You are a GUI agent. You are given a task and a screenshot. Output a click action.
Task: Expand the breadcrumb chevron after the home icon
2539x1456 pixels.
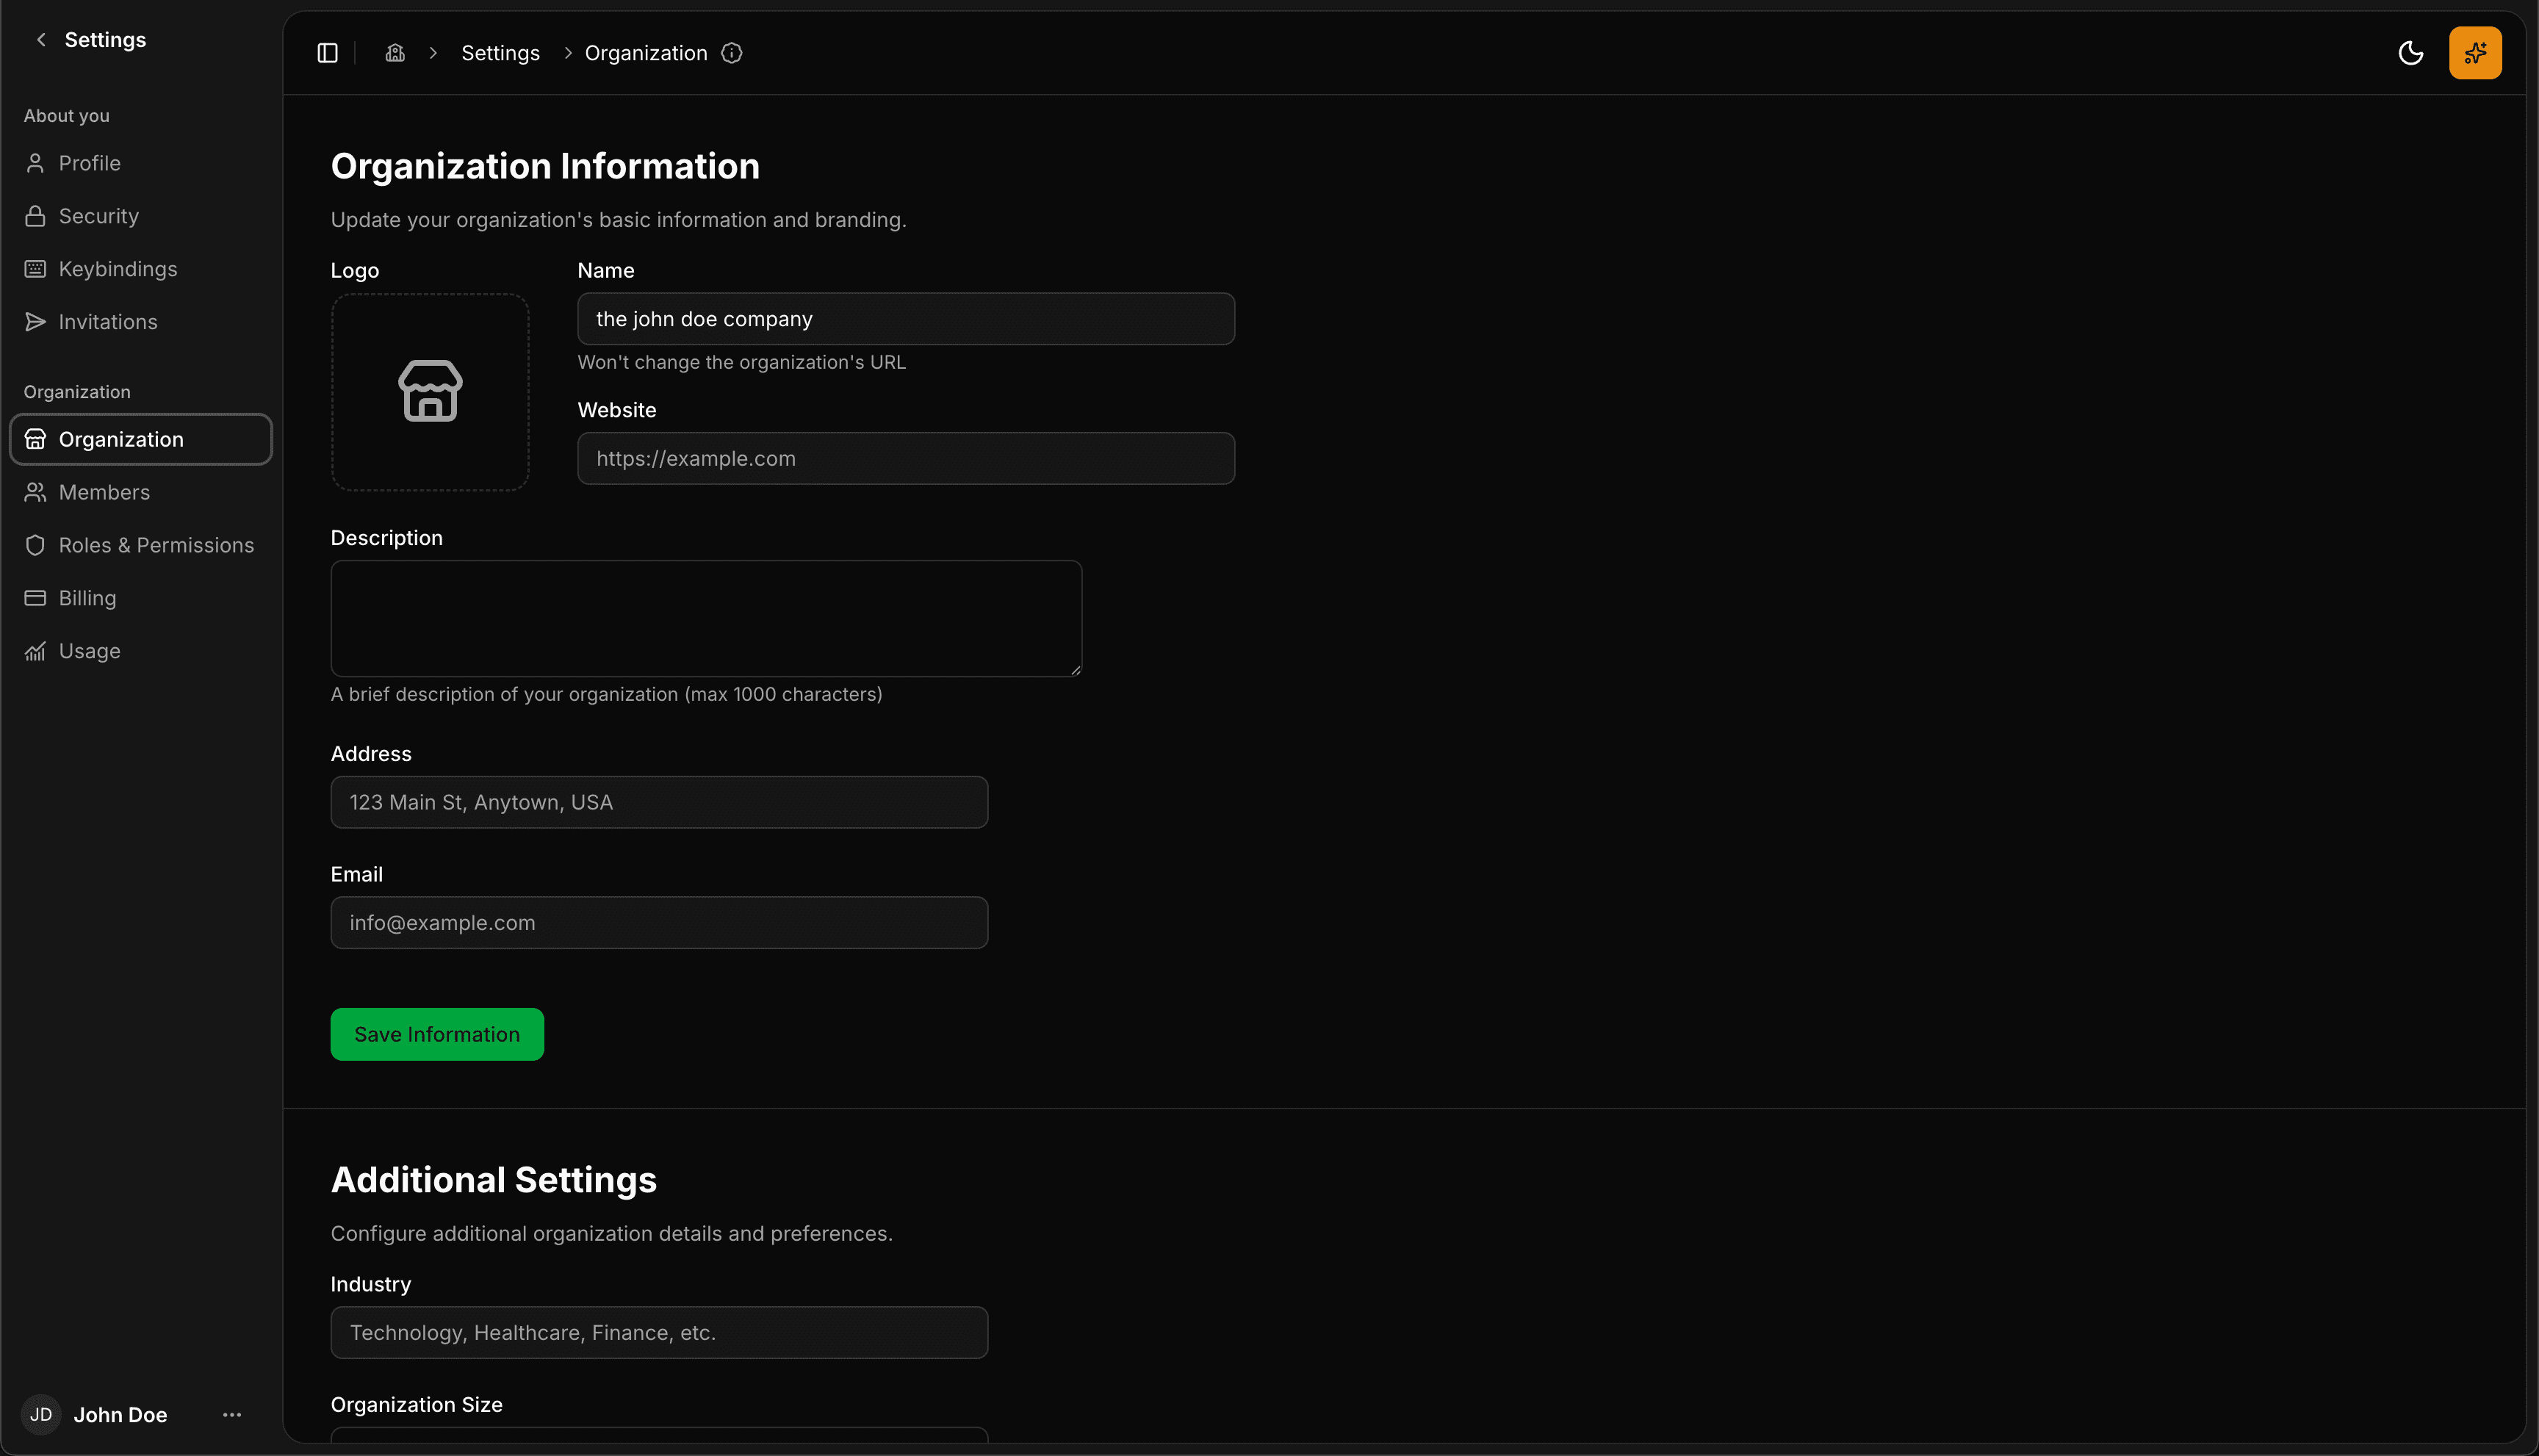pyautogui.click(x=432, y=52)
